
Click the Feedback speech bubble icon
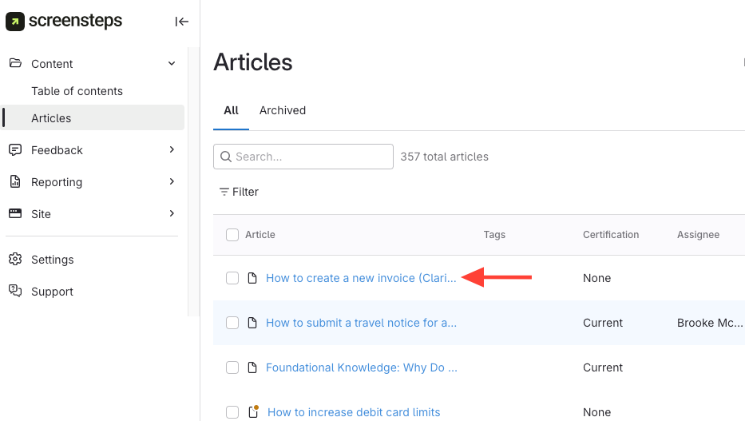click(x=15, y=150)
